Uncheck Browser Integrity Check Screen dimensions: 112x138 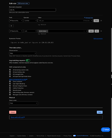(x=10, y=86)
